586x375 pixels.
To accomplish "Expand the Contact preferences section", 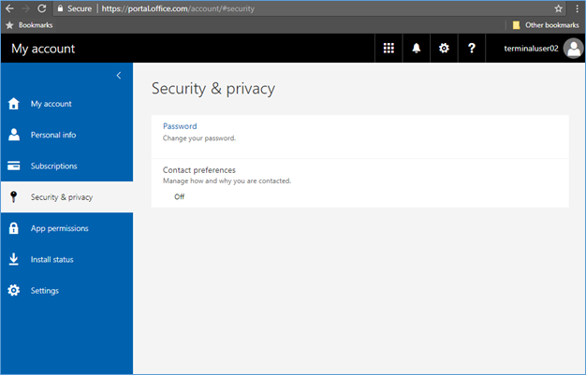I will click(x=359, y=183).
